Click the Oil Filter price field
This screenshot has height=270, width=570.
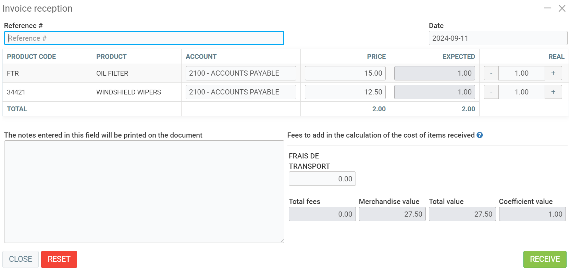[345, 73]
